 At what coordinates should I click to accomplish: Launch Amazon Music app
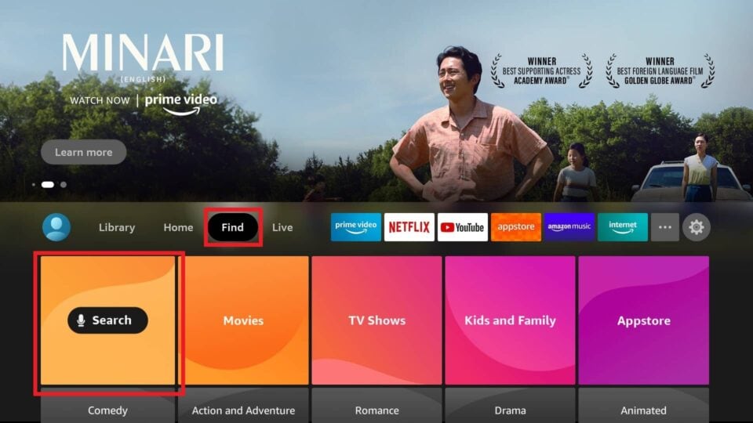coord(569,227)
